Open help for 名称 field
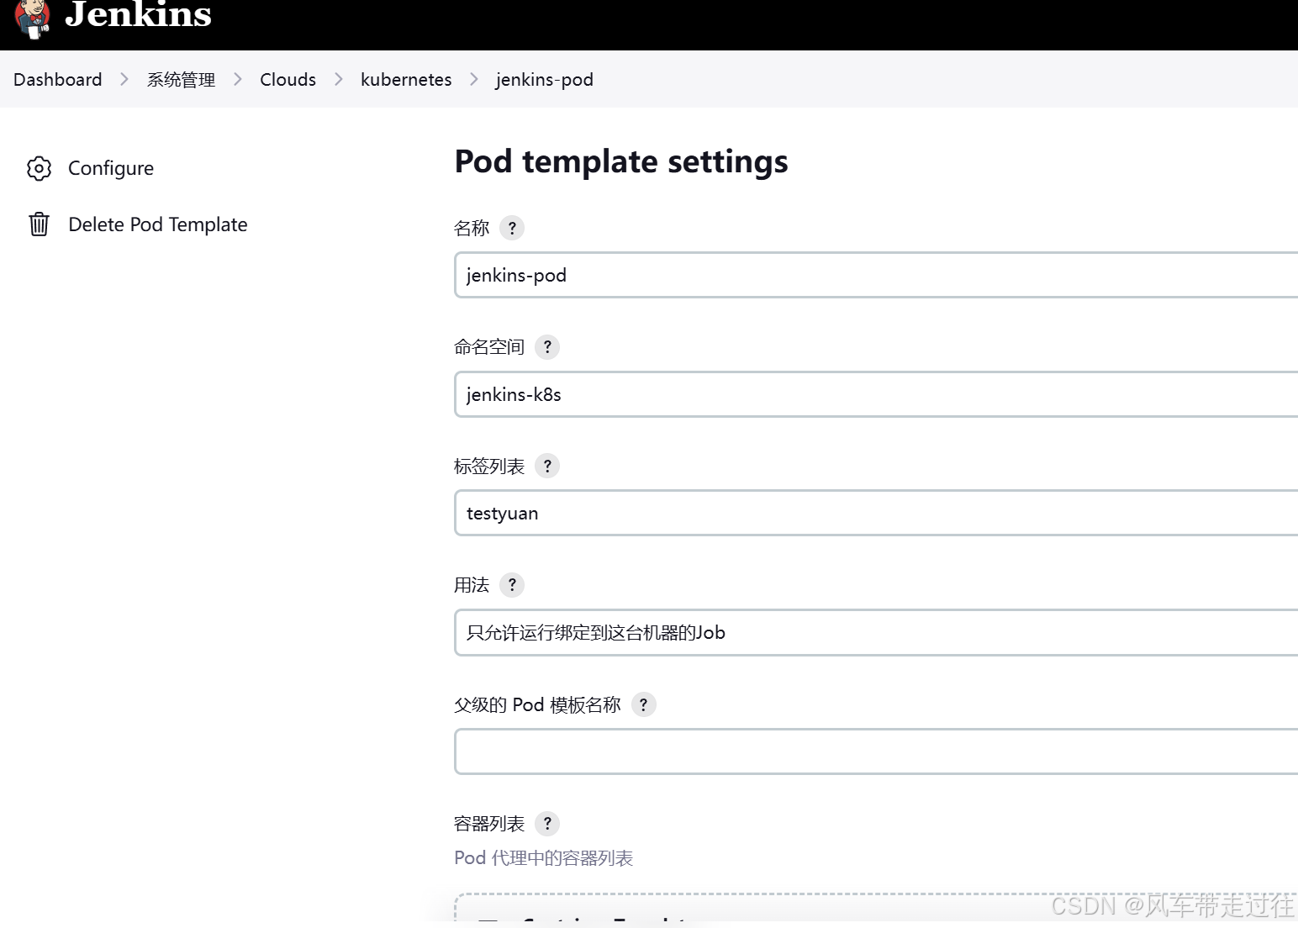The height and width of the screenshot is (928, 1298). 512,228
